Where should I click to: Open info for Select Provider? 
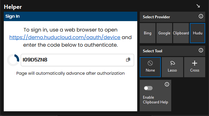point(201,16)
